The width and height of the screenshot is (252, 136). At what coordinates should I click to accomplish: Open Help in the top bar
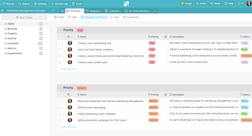(x=229, y=4)
